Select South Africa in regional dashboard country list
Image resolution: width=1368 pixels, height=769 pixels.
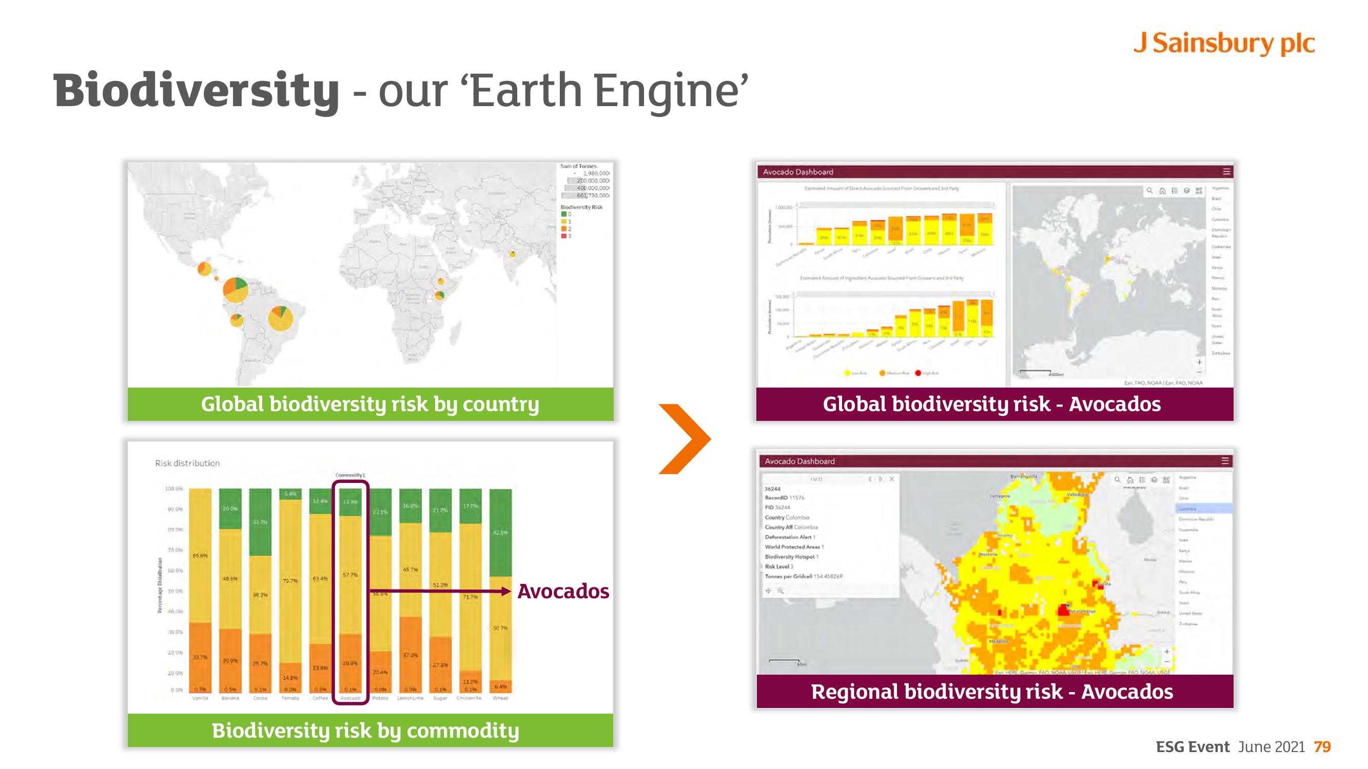coord(1189,592)
